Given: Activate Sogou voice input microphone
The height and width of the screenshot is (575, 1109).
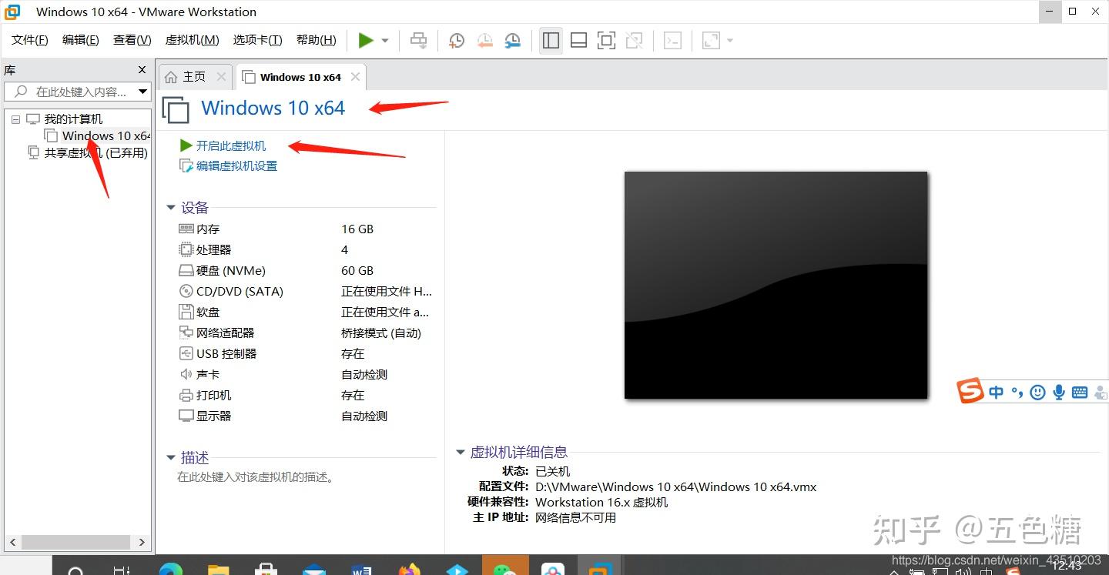Looking at the screenshot, I should 1059,392.
